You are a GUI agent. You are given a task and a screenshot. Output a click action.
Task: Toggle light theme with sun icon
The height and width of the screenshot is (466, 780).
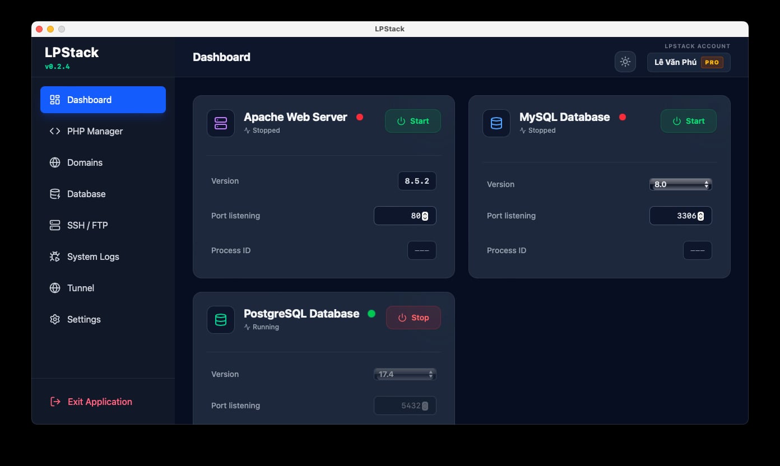click(x=625, y=62)
